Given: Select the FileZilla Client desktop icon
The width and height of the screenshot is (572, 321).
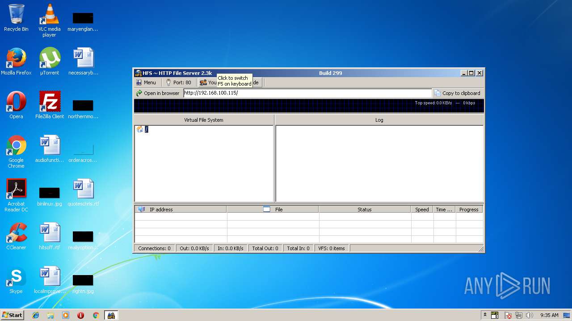Looking at the screenshot, I should 49,105.
